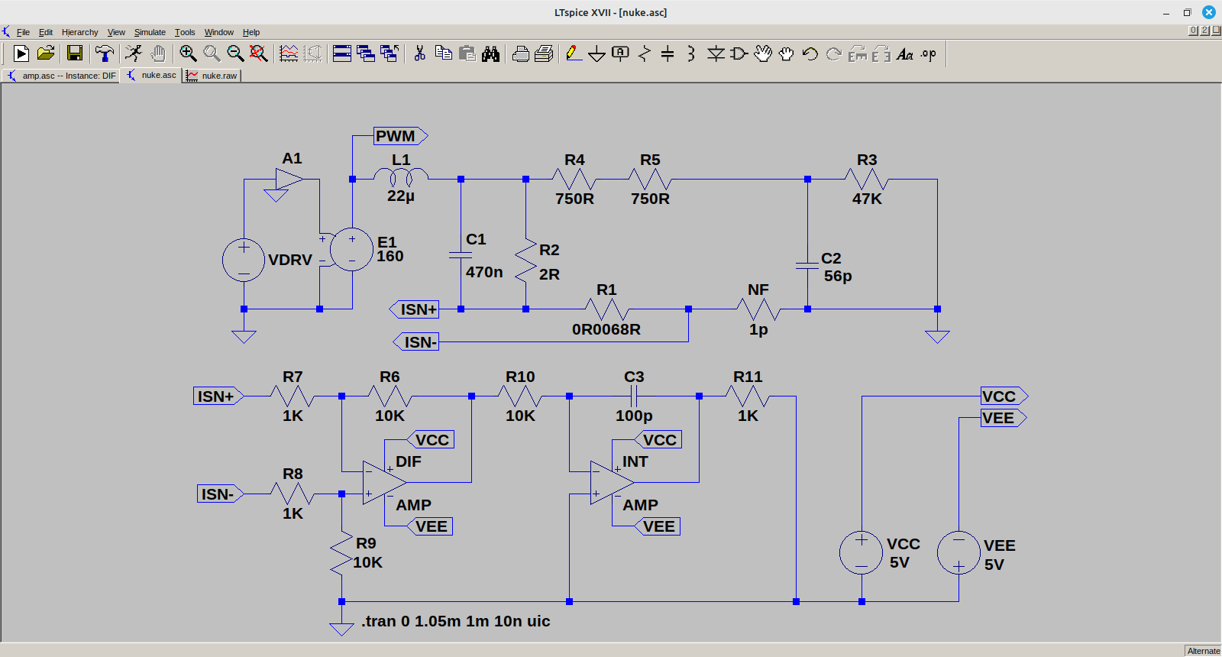Image resolution: width=1222 pixels, height=657 pixels.
Task: Click the Zoom full extents icon
Action: click(259, 53)
